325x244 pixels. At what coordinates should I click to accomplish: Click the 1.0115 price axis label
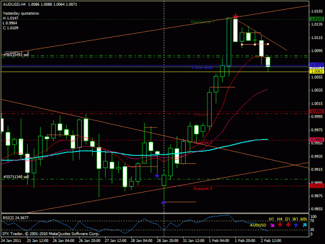tap(317, 37)
